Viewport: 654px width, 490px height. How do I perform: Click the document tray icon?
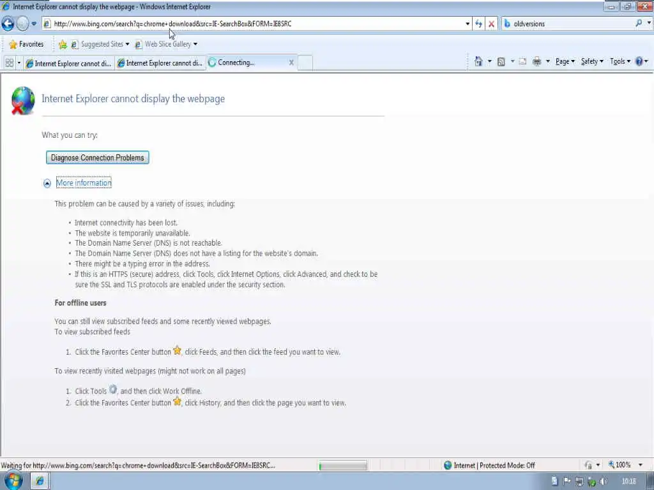pyautogui.click(x=554, y=482)
